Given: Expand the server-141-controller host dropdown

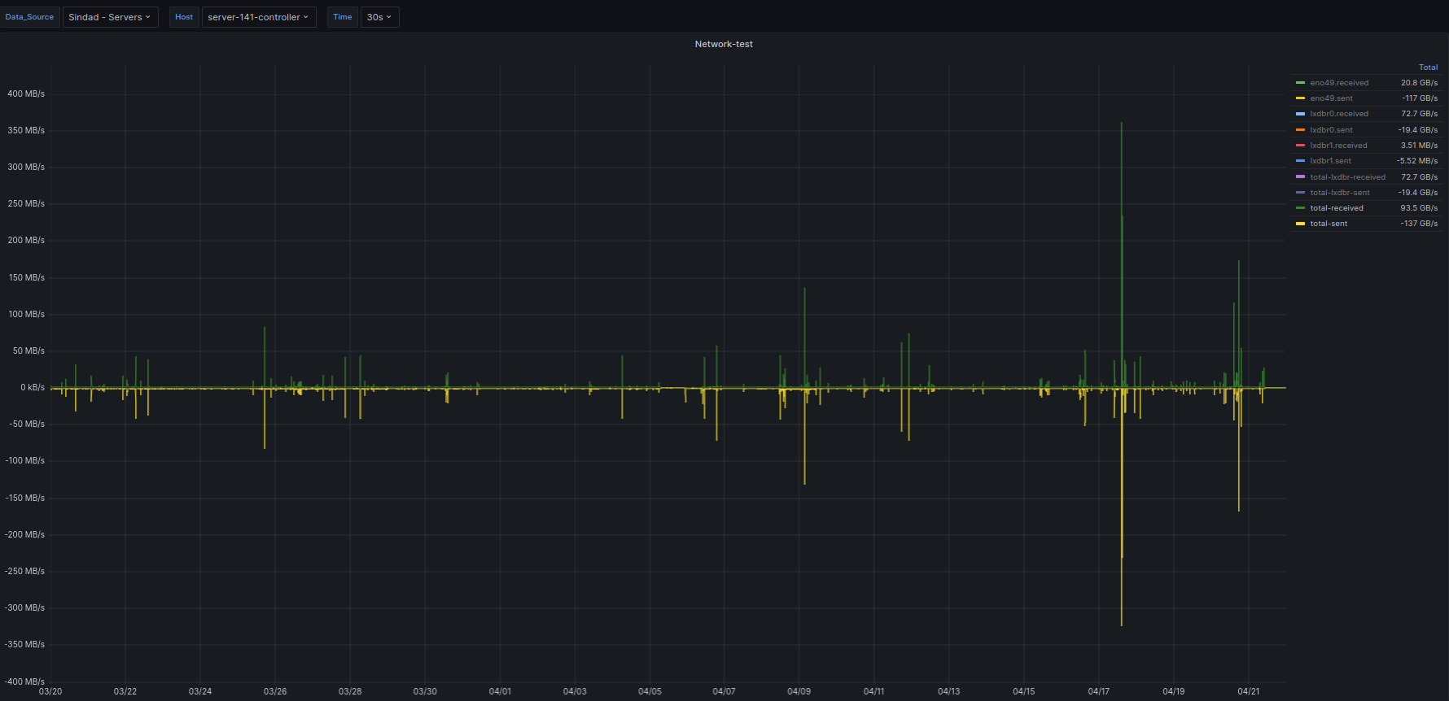Looking at the screenshot, I should click(258, 17).
